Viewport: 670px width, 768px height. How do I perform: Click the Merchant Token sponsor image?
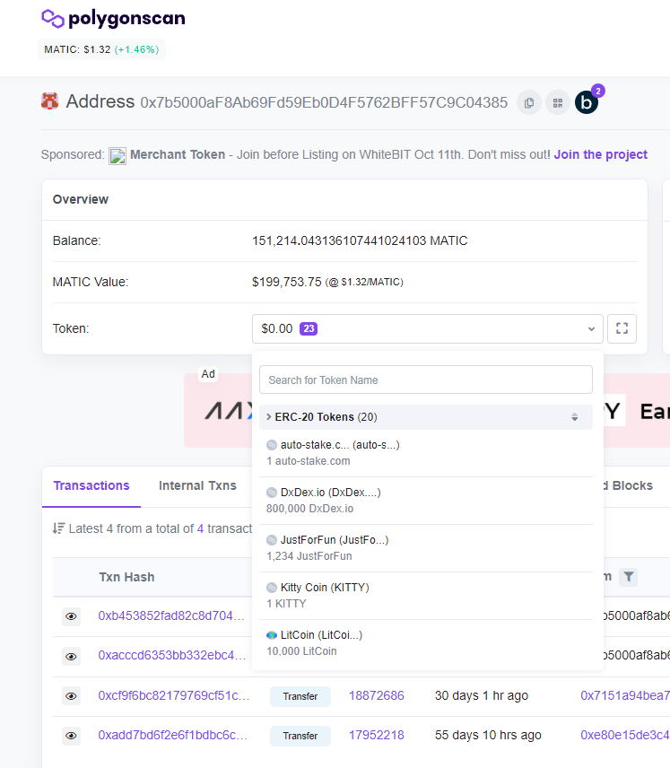pos(117,156)
